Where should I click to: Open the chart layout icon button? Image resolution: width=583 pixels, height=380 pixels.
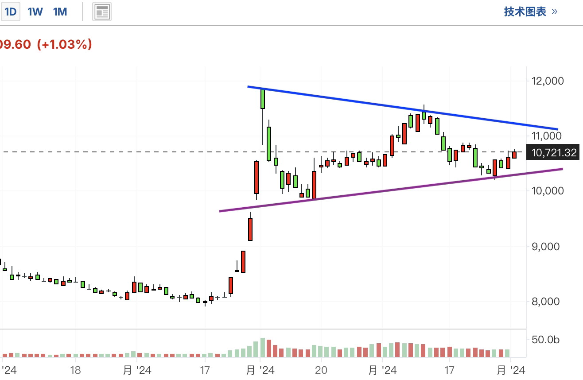(x=102, y=12)
